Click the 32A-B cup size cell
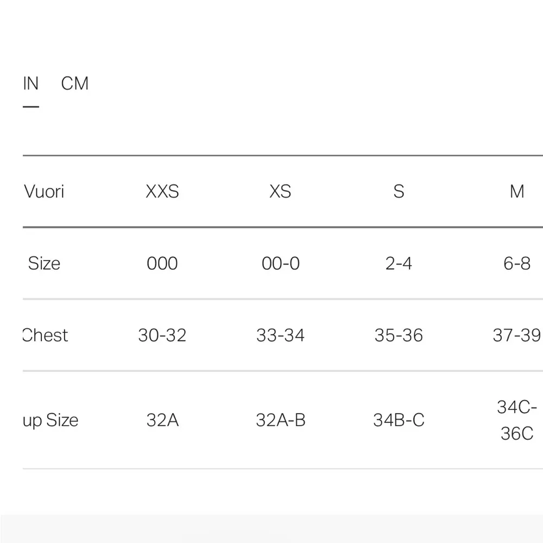This screenshot has width=543, height=543. (x=280, y=420)
